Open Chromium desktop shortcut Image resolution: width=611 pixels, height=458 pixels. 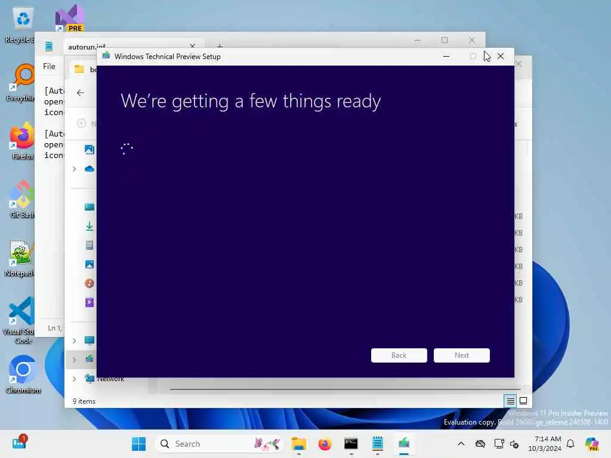(x=23, y=375)
